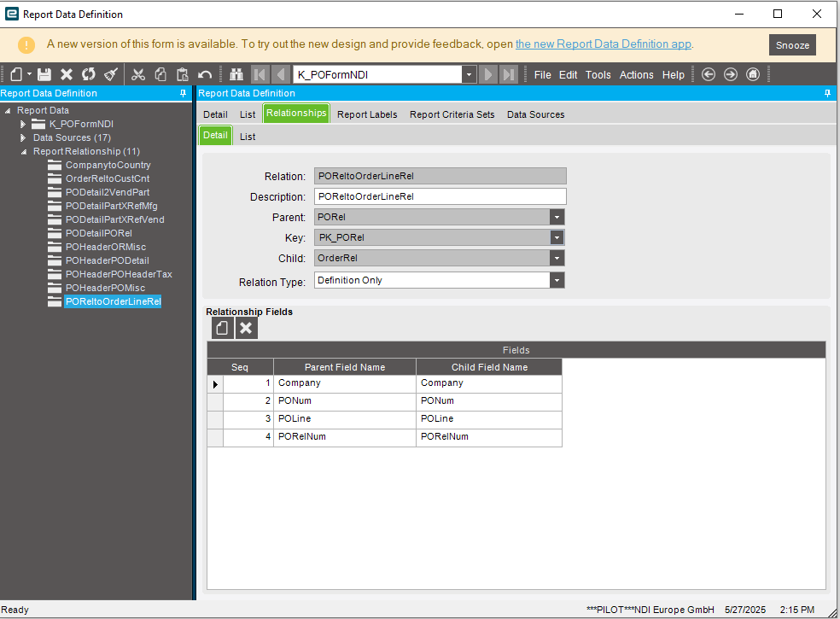
Task: Switch to the Report Criteria Sets tab
Action: click(452, 114)
